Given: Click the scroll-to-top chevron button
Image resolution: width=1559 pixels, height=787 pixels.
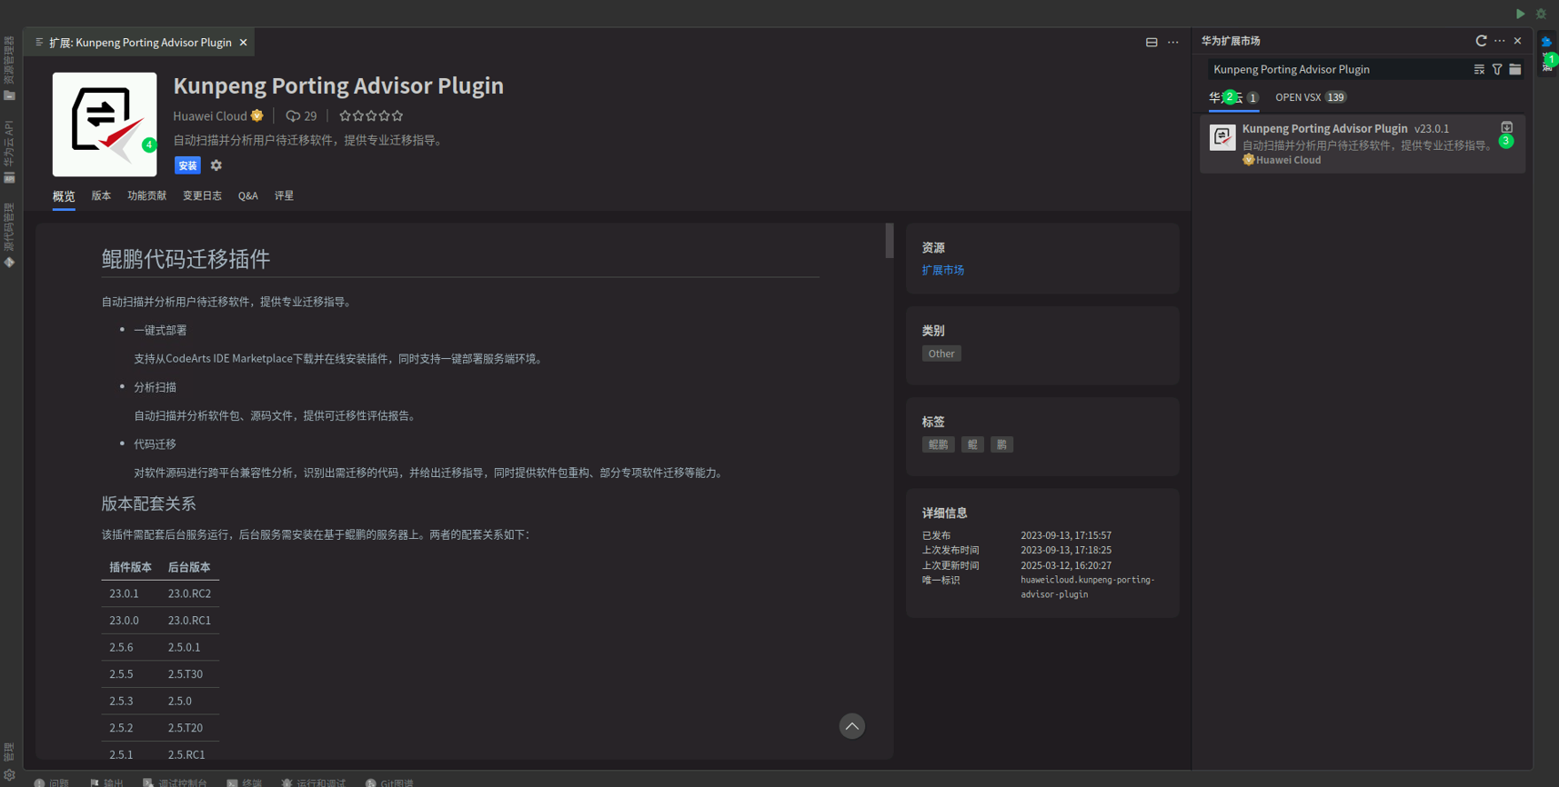Looking at the screenshot, I should (x=852, y=726).
